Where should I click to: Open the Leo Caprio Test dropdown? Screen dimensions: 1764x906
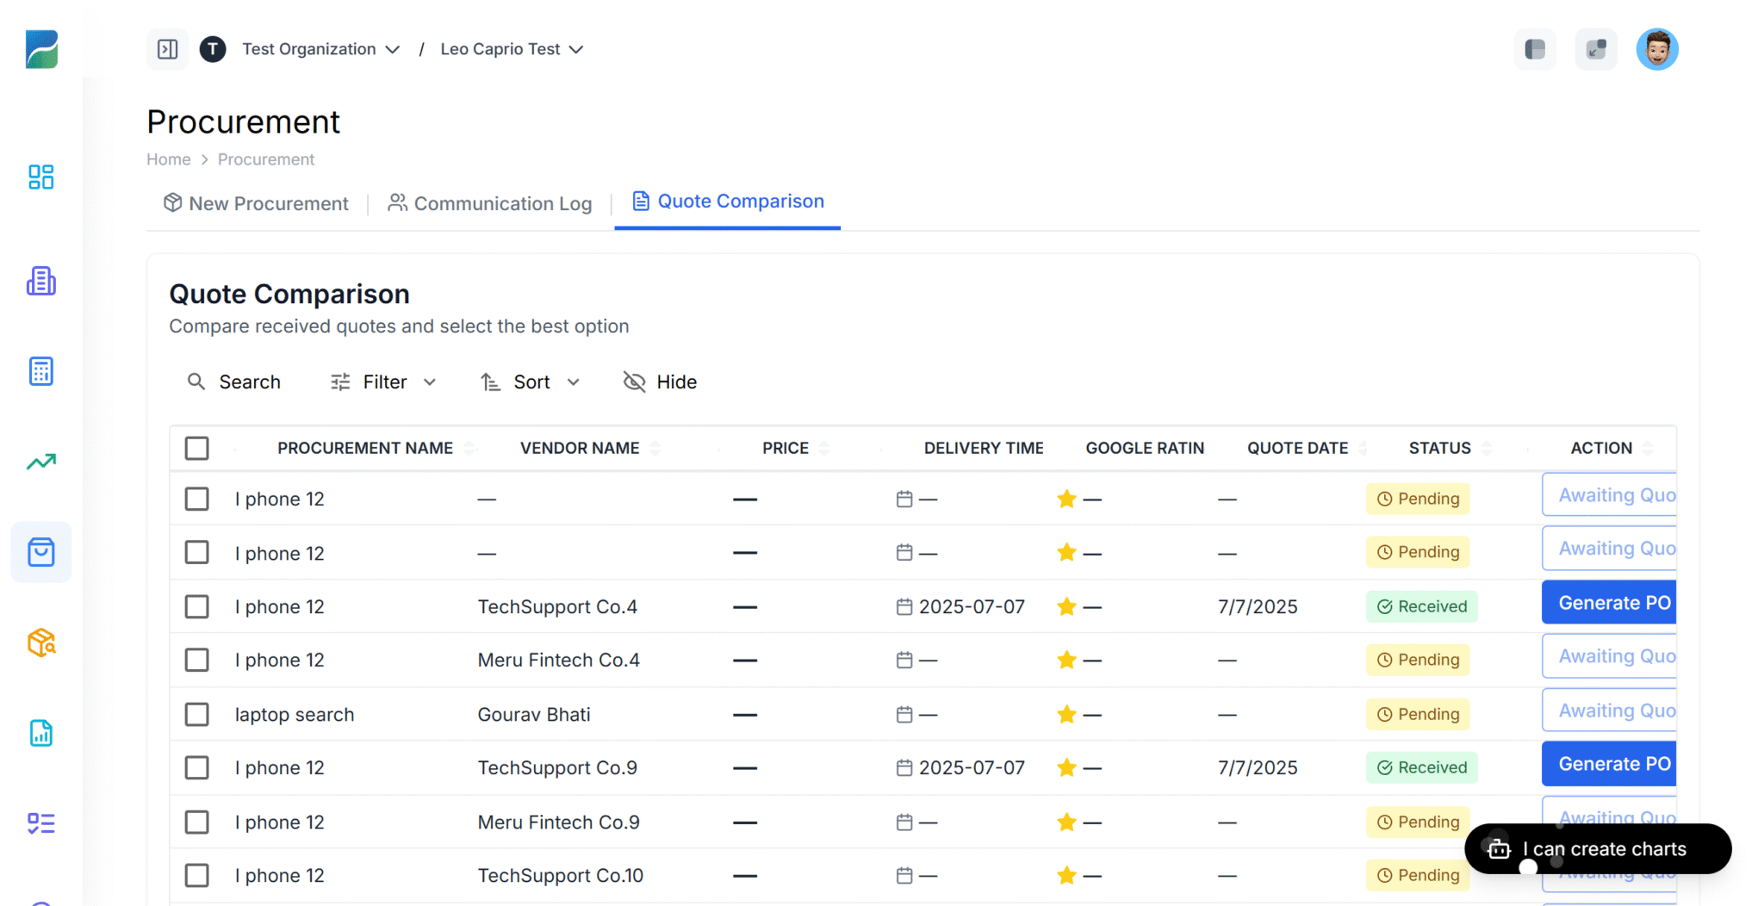(x=577, y=49)
